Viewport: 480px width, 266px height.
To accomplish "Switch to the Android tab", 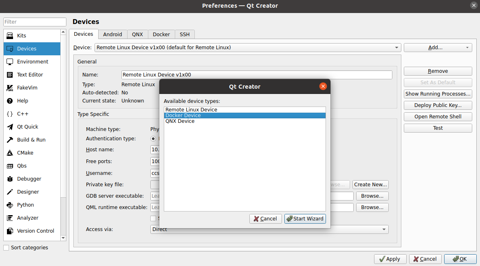I will click(x=112, y=35).
